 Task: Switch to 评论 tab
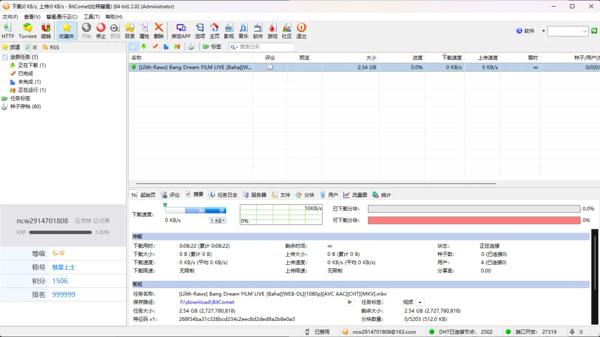171,195
